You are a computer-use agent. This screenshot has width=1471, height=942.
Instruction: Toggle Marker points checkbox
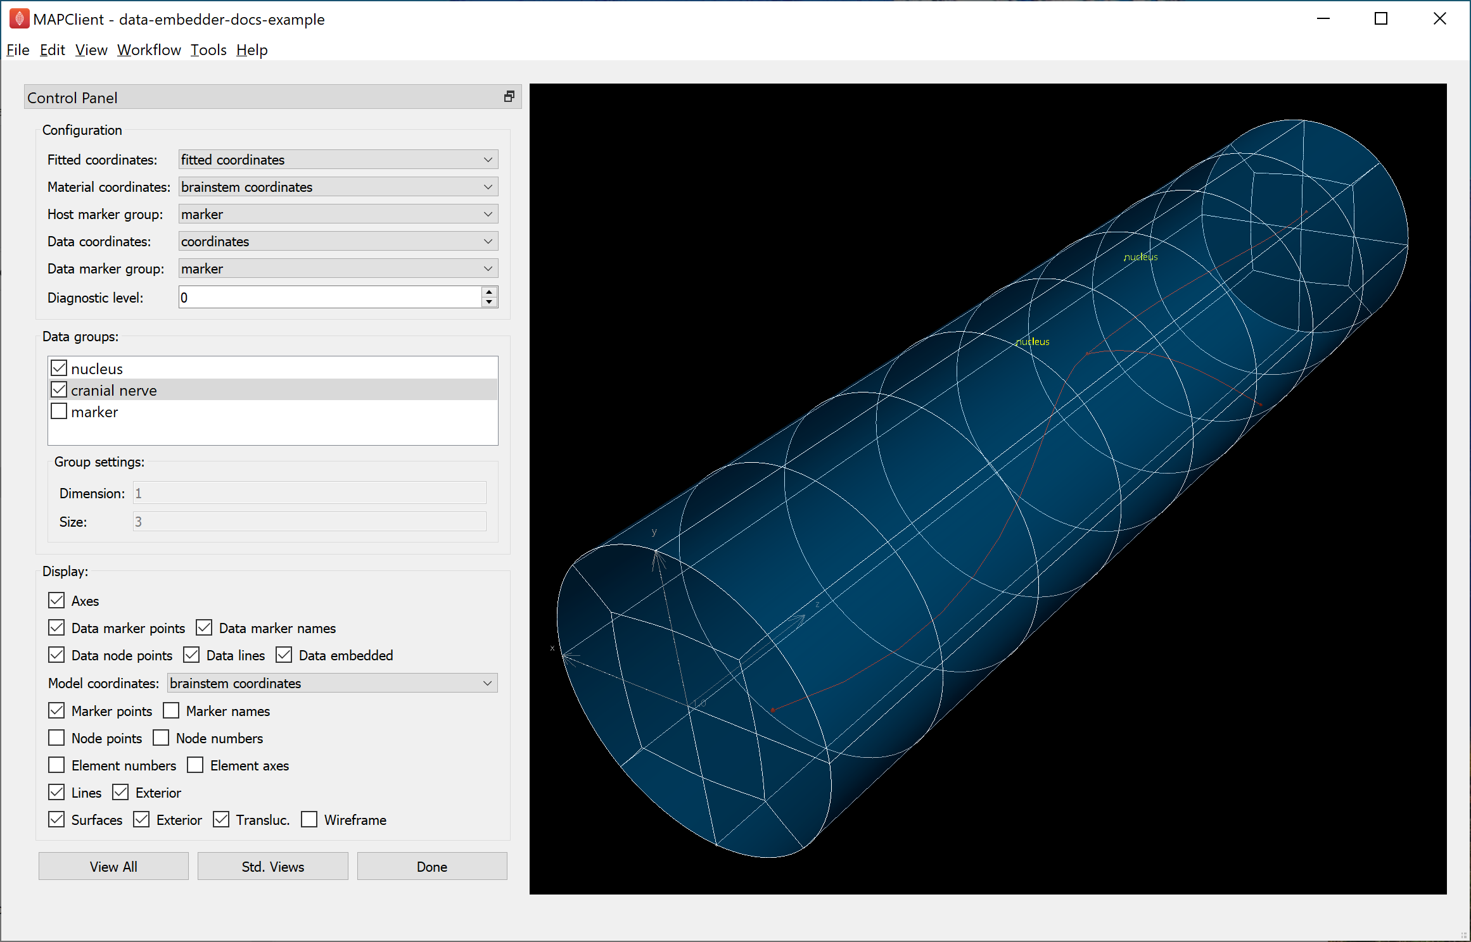(56, 710)
